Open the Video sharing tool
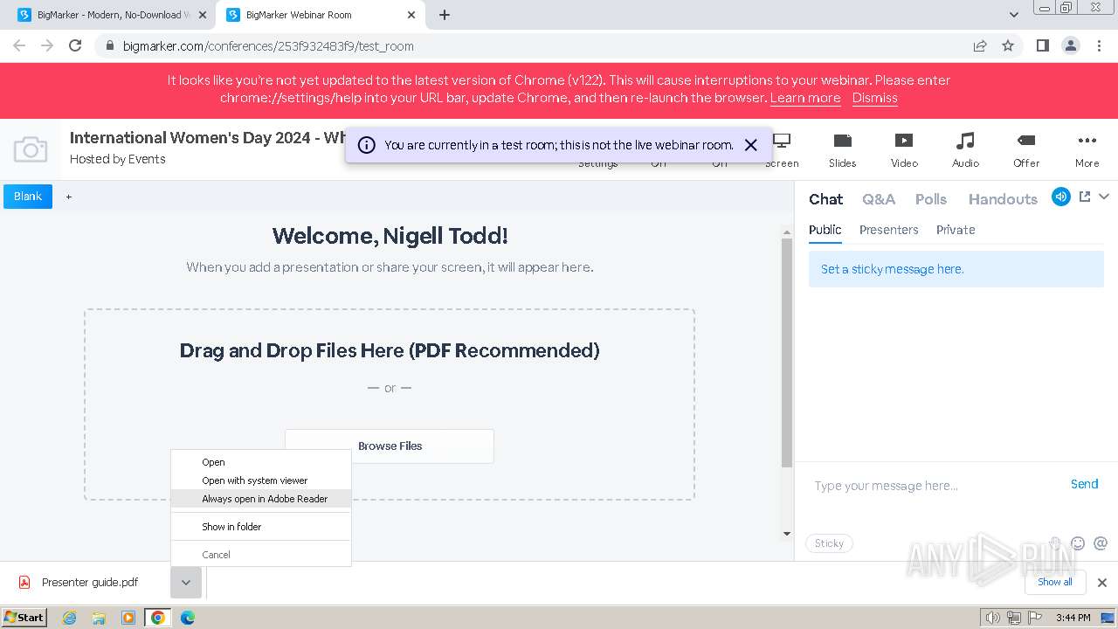Image resolution: width=1118 pixels, height=629 pixels. [904, 150]
